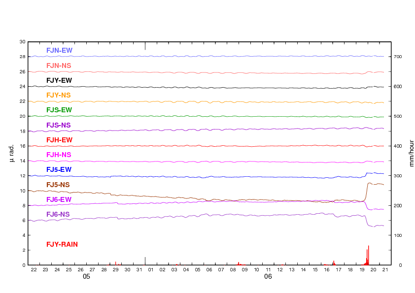
Task: Click the blue FJ5-EW label
Action: (59, 169)
